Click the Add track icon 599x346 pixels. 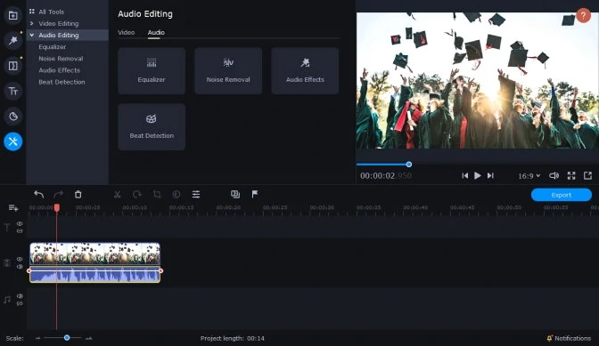(x=13, y=207)
